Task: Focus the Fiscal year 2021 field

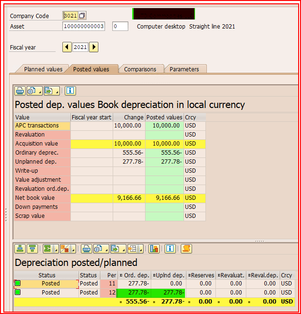Action: pyautogui.click(x=80, y=47)
